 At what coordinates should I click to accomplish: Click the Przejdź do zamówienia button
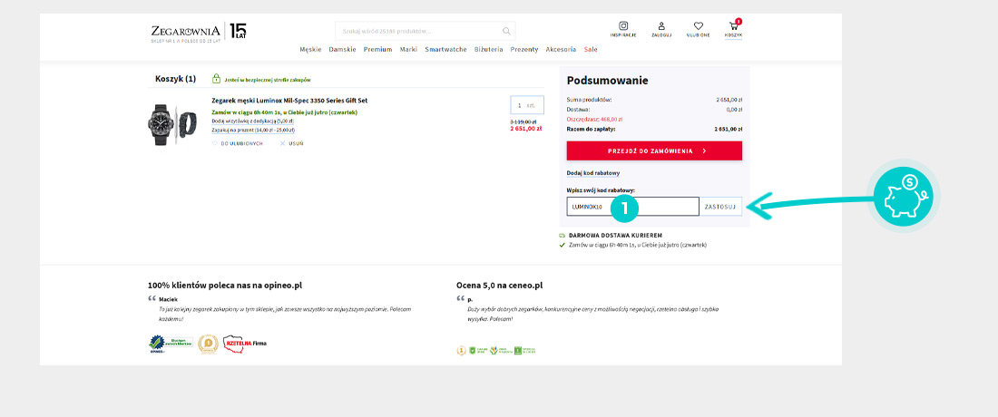[x=654, y=151]
